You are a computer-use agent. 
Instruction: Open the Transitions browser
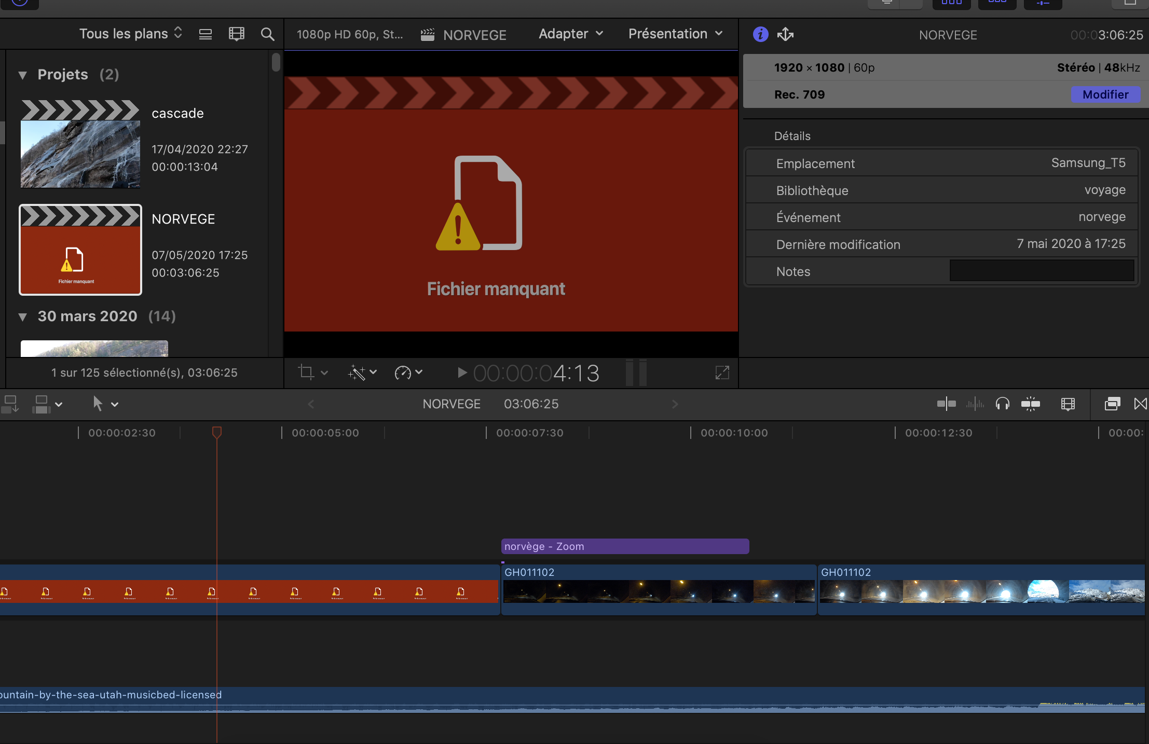click(x=1140, y=404)
